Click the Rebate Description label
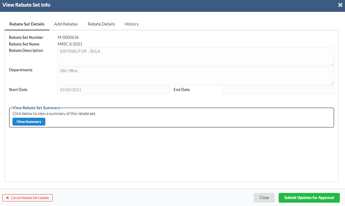The height and width of the screenshot is (206, 345). point(26,50)
